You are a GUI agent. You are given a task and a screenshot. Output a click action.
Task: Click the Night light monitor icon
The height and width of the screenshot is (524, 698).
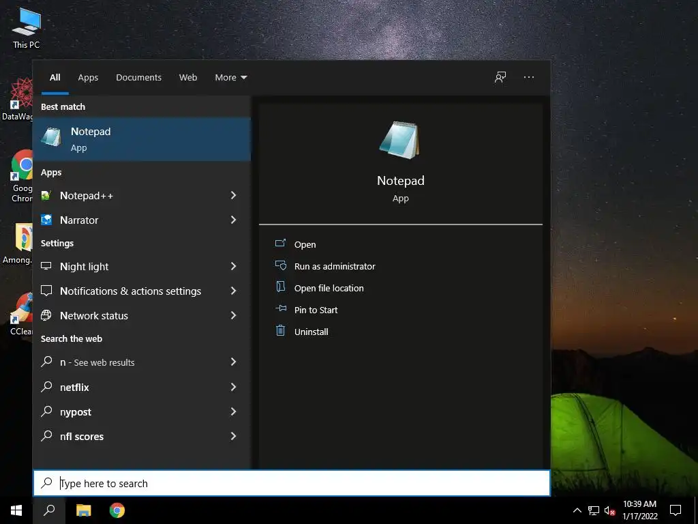click(x=46, y=266)
